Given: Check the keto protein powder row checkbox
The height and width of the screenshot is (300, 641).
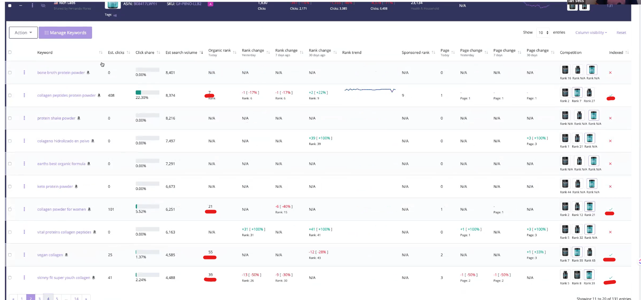Looking at the screenshot, I should click(x=10, y=187).
